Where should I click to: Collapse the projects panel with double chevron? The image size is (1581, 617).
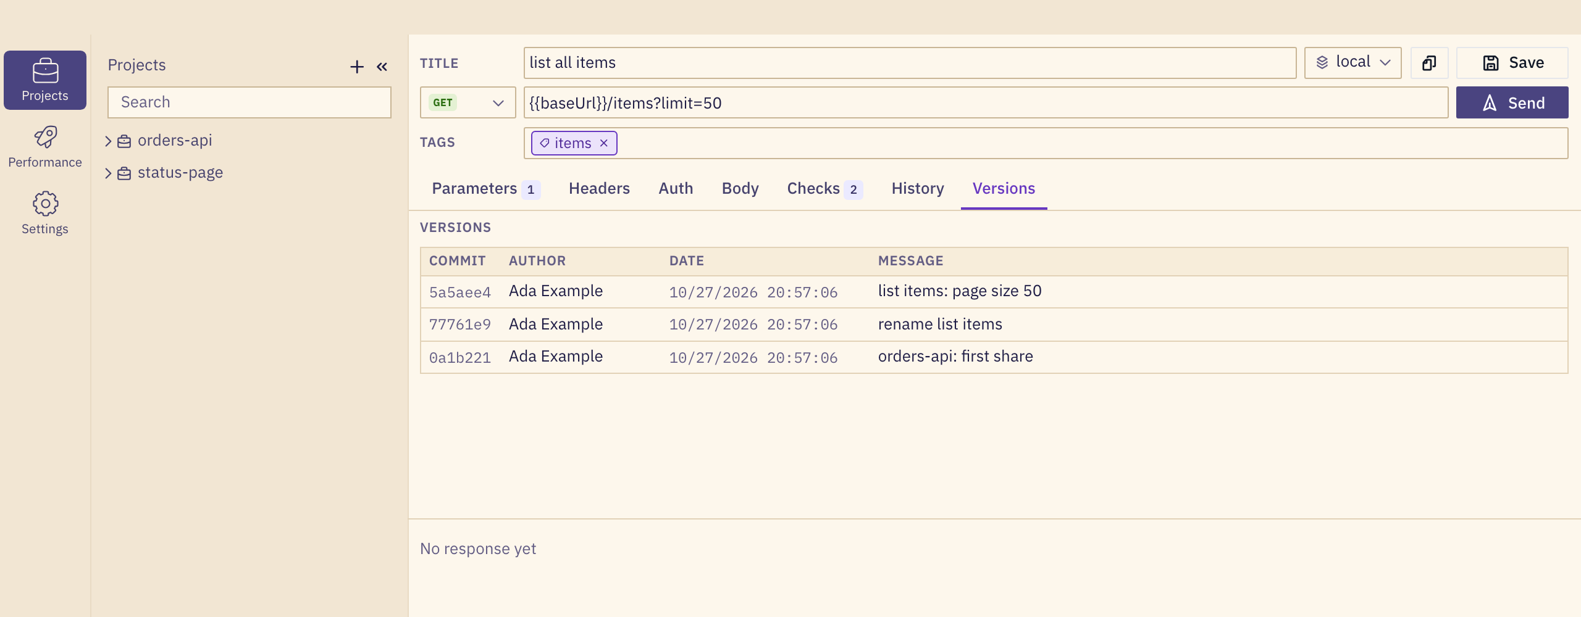[382, 67]
